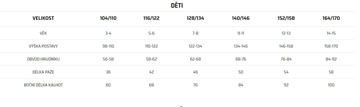
Task: Click the 140/146 size header
Action: pyautogui.click(x=241, y=18)
